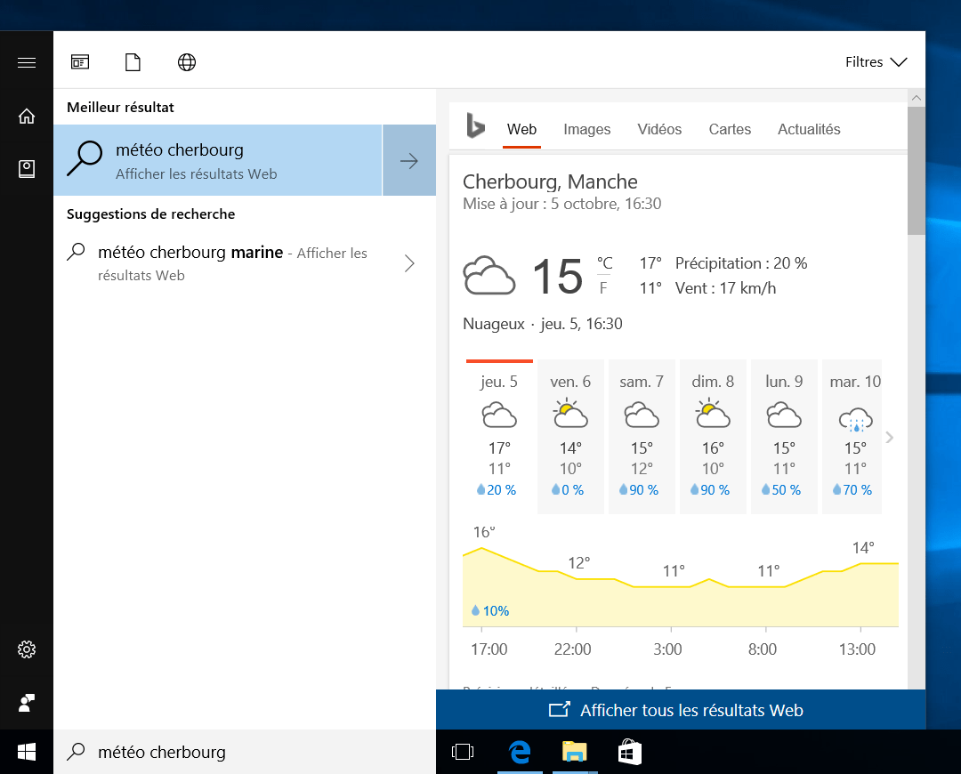961x774 pixels.
Task: Select the dim. 8 forecast day
Action: coord(713,436)
